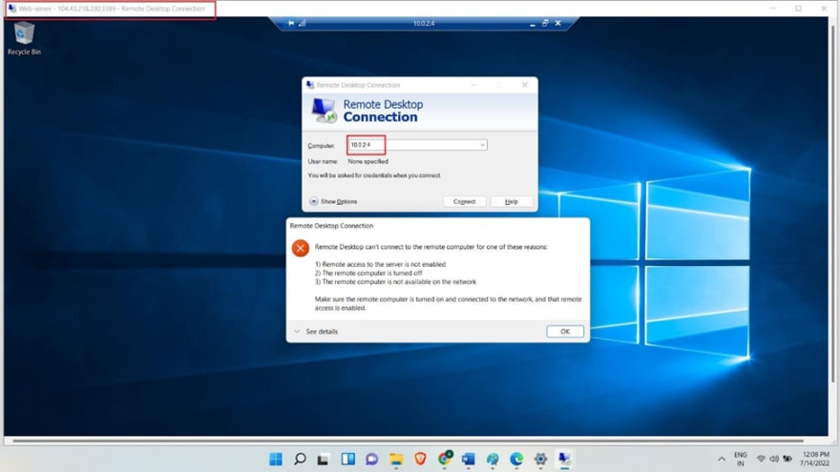The height and width of the screenshot is (472, 840).
Task: Open the clock showing 12:08 PM
Action: tap(815, 460)
